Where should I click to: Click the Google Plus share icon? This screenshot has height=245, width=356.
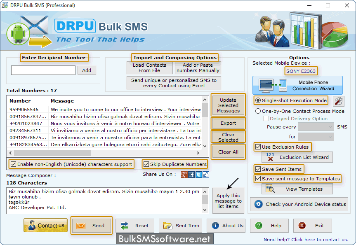184,175
